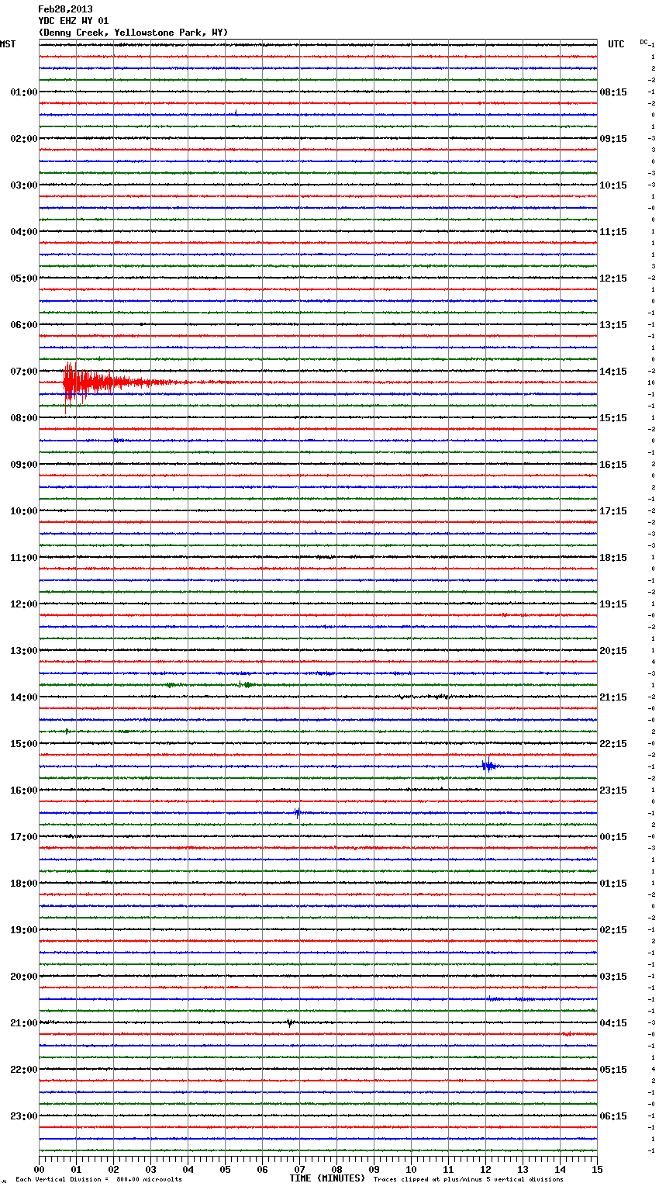The image size is (659, 1190).
Task: Click the Each Vertical Division 800.00 microvolts note
Action: tap(98, 1180)
